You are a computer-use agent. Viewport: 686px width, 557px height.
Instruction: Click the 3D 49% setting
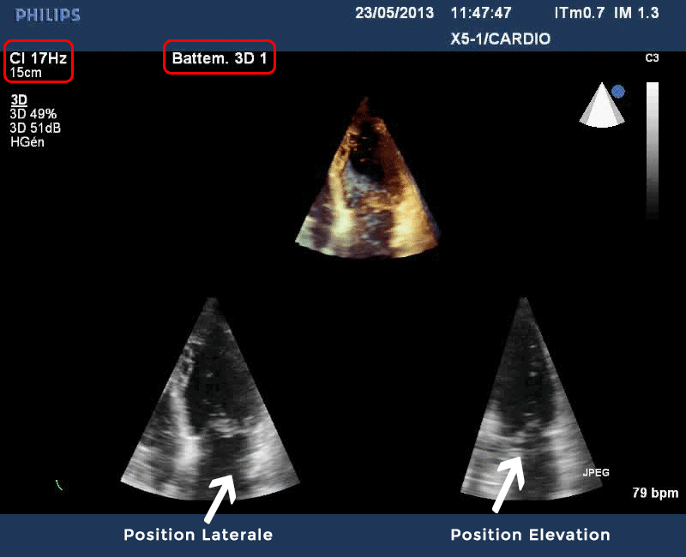[33, 114]
